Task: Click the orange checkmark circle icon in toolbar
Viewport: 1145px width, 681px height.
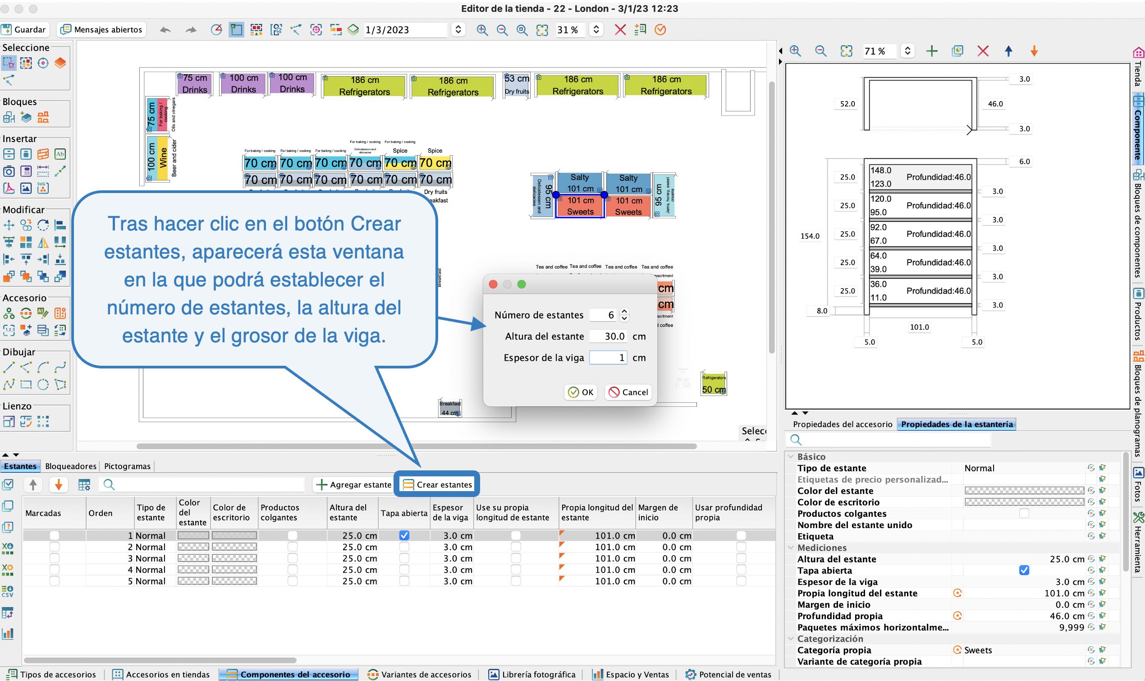Action: point(660,30)
